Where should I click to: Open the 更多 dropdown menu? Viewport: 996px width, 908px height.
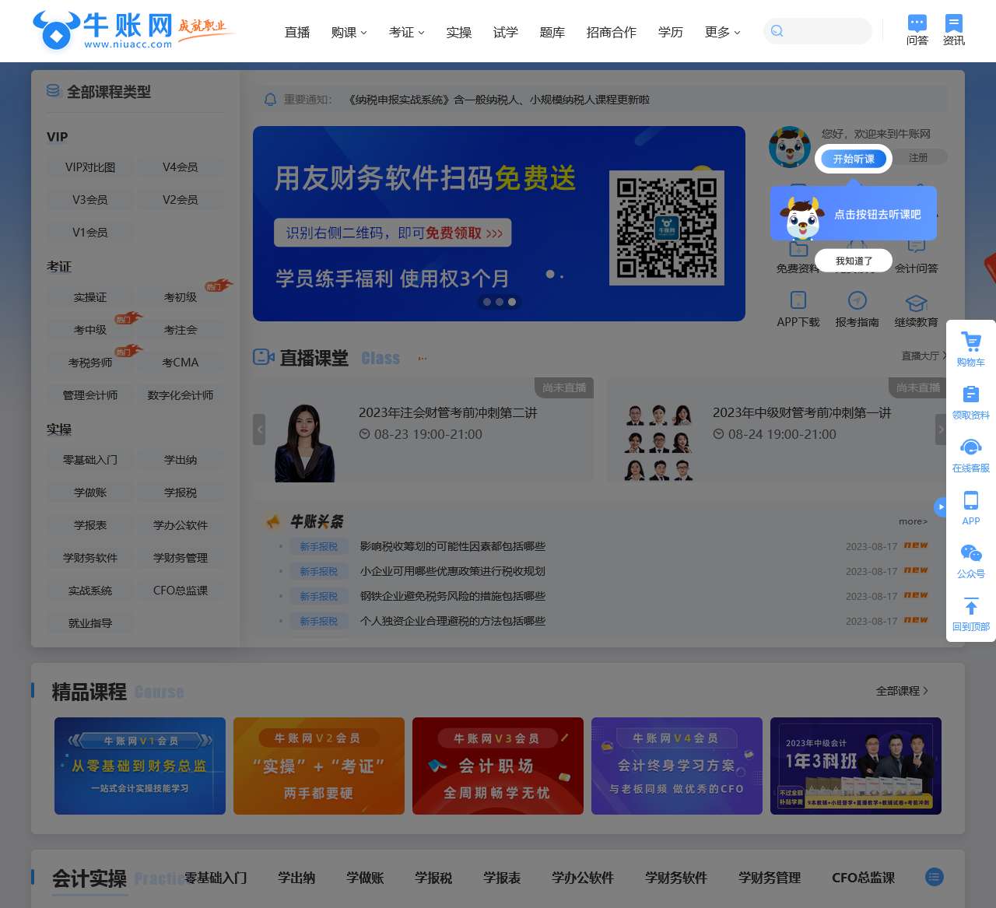click(721, 33)
